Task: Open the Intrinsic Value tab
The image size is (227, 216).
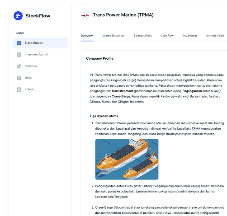Action: 215,36
